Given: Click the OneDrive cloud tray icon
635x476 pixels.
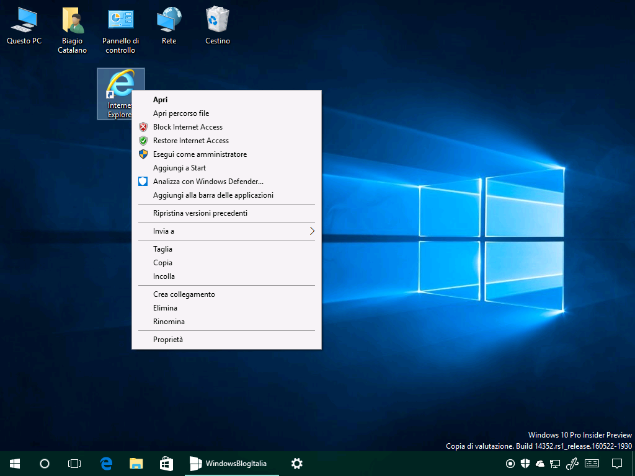Looking at the screenshot, I should 540,464.
